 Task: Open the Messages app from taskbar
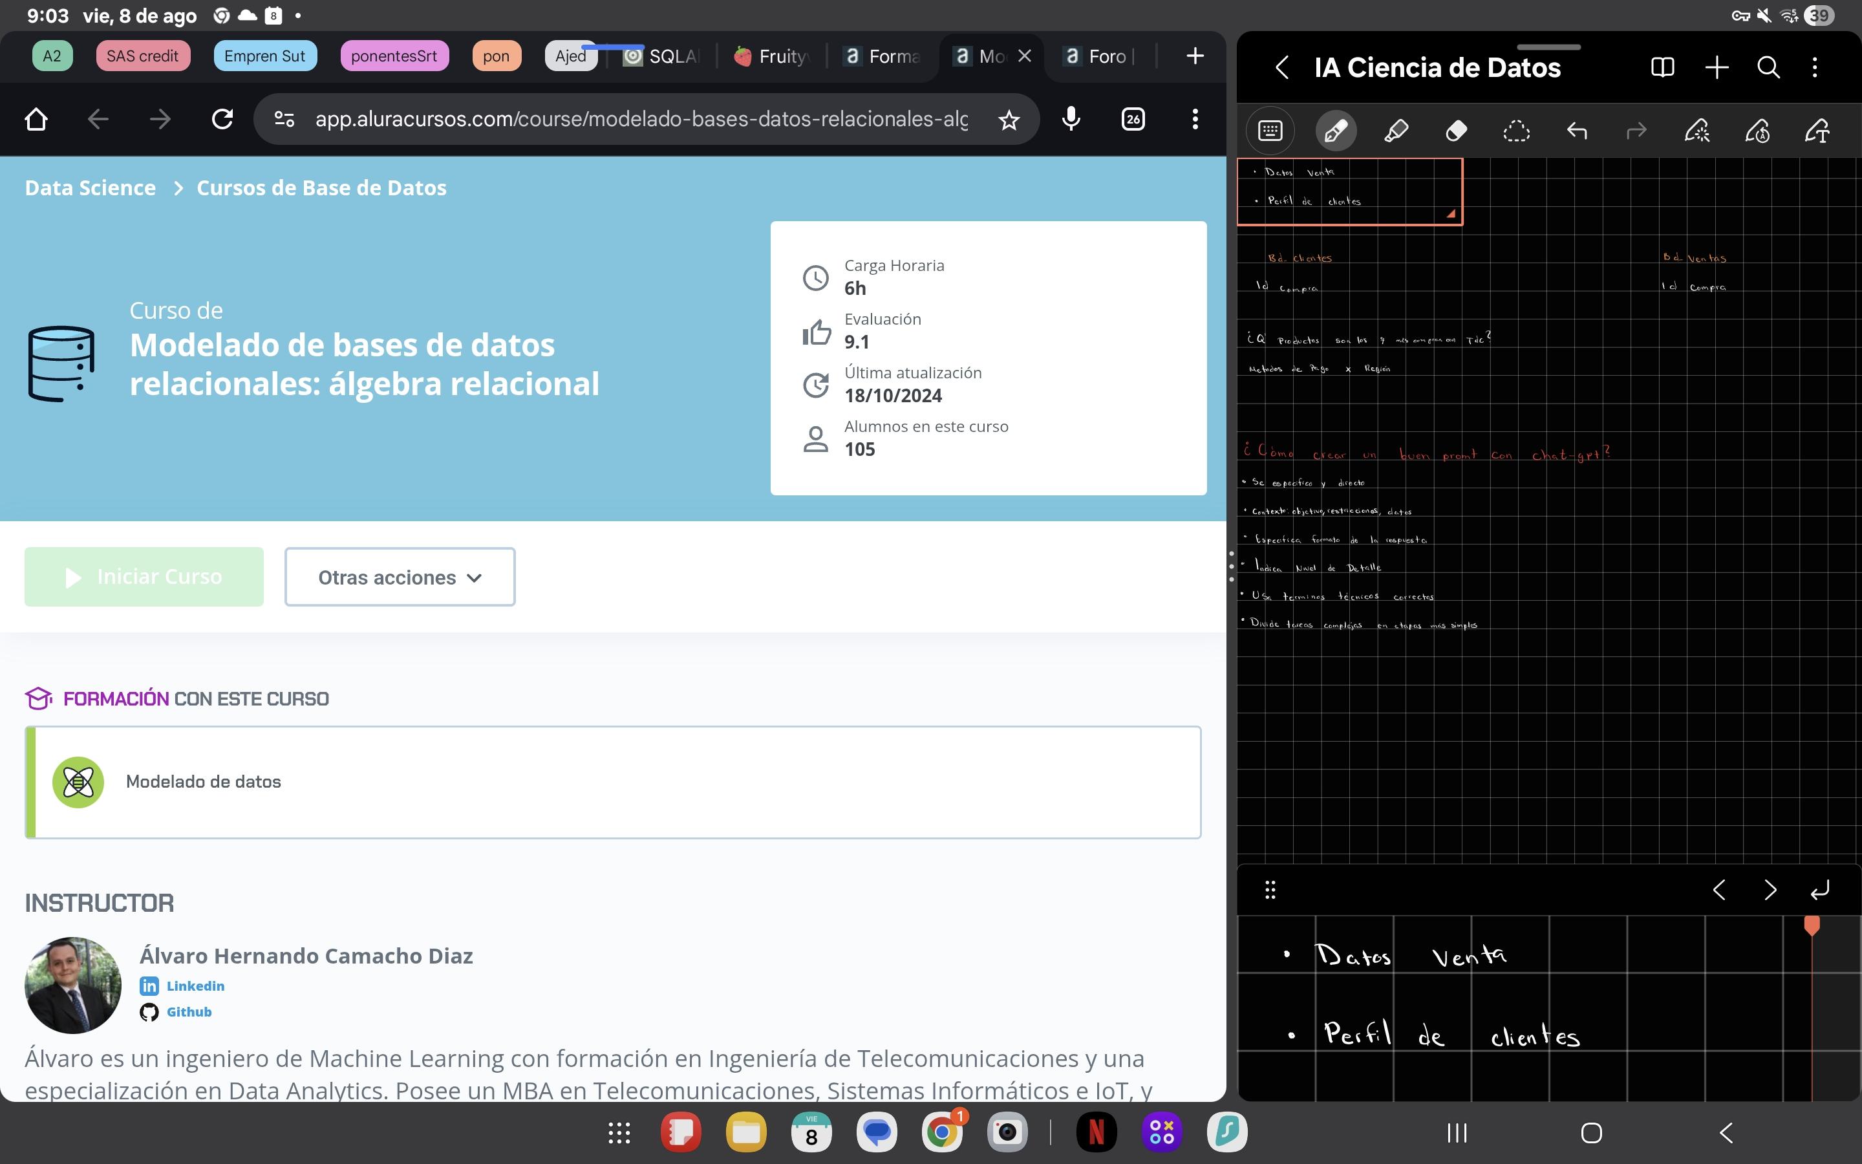click(877, 1132)
